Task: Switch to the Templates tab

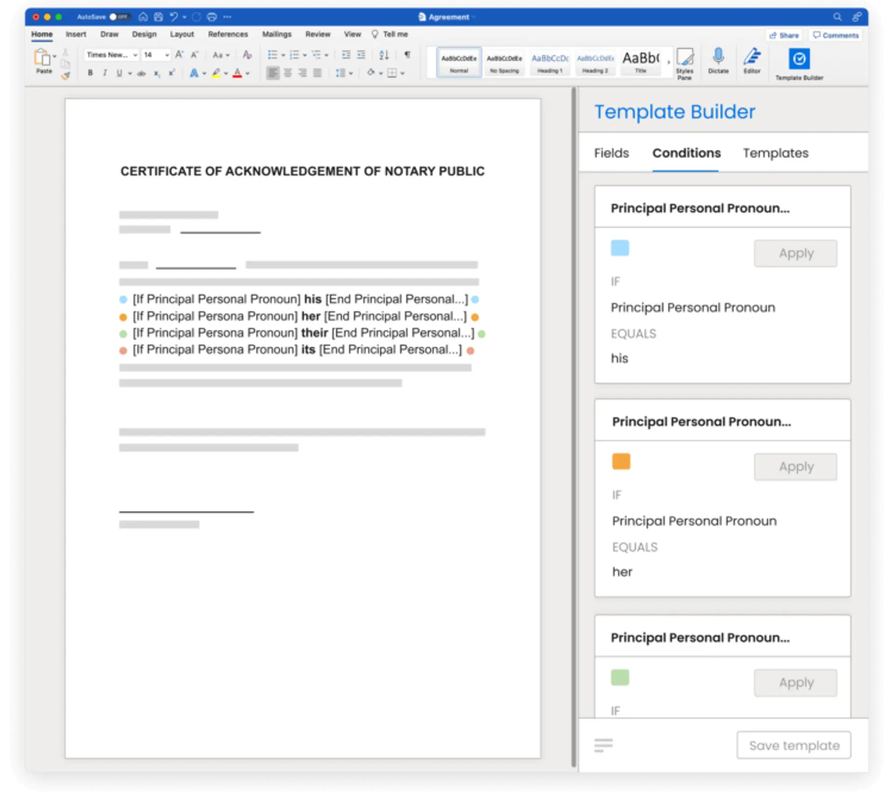Action: 775,153
